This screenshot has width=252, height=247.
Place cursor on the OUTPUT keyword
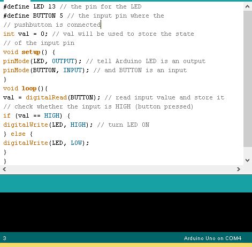click(x=63, y=61)
